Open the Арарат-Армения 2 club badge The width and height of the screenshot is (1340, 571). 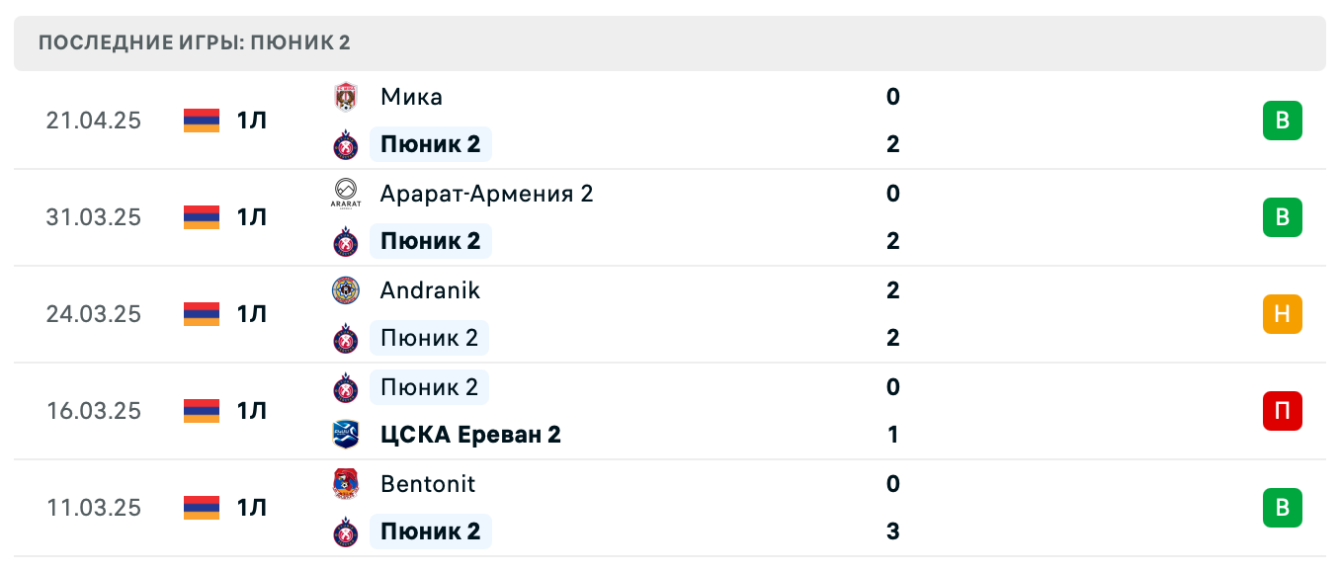346,194
